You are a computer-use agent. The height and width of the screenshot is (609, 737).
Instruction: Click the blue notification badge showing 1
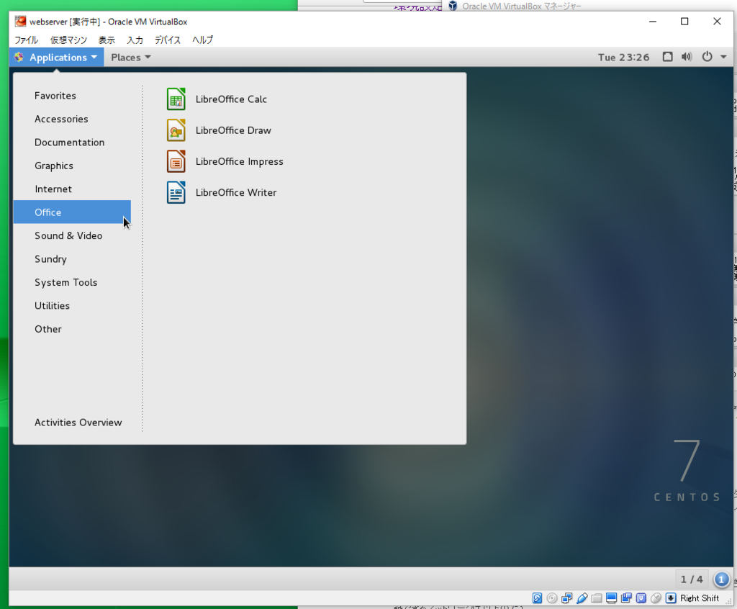pos(721,579)
